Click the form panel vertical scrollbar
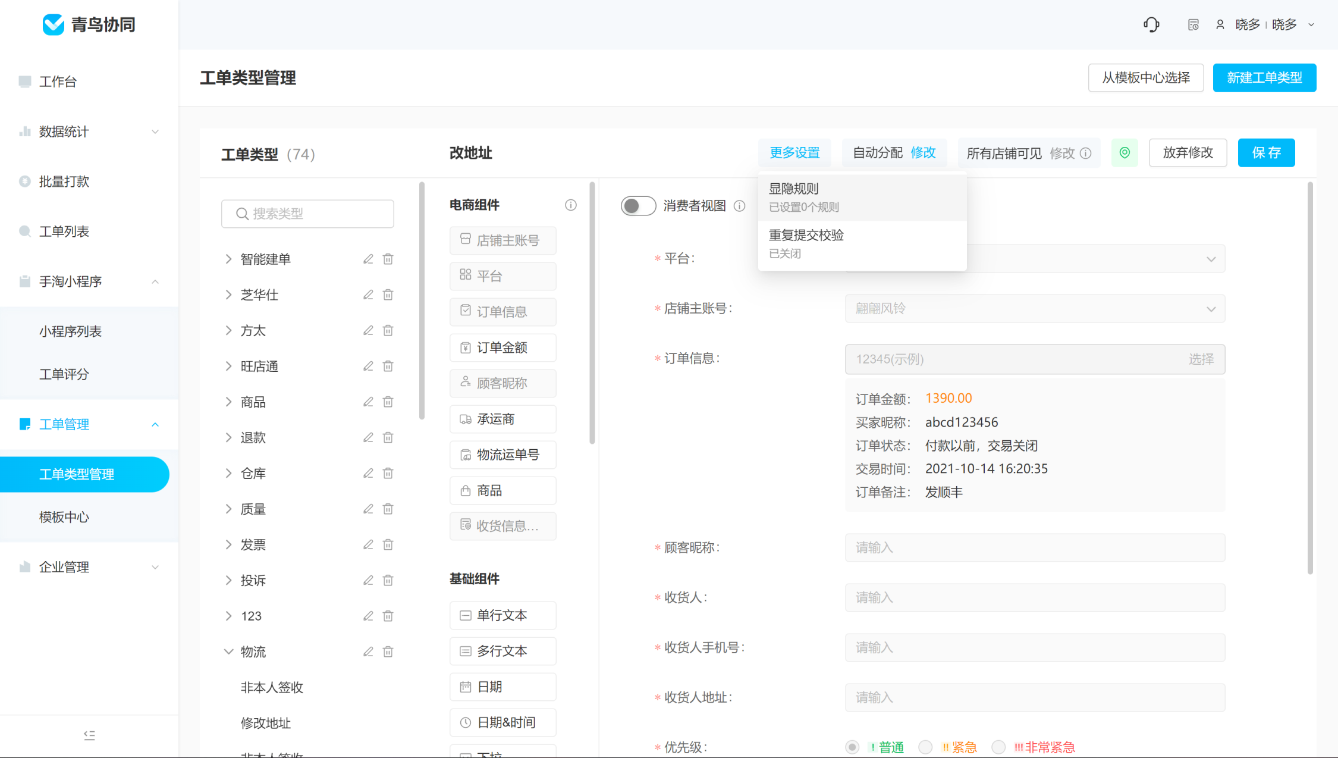Viewport: 1338px width, 758px height. (1310, 378)
